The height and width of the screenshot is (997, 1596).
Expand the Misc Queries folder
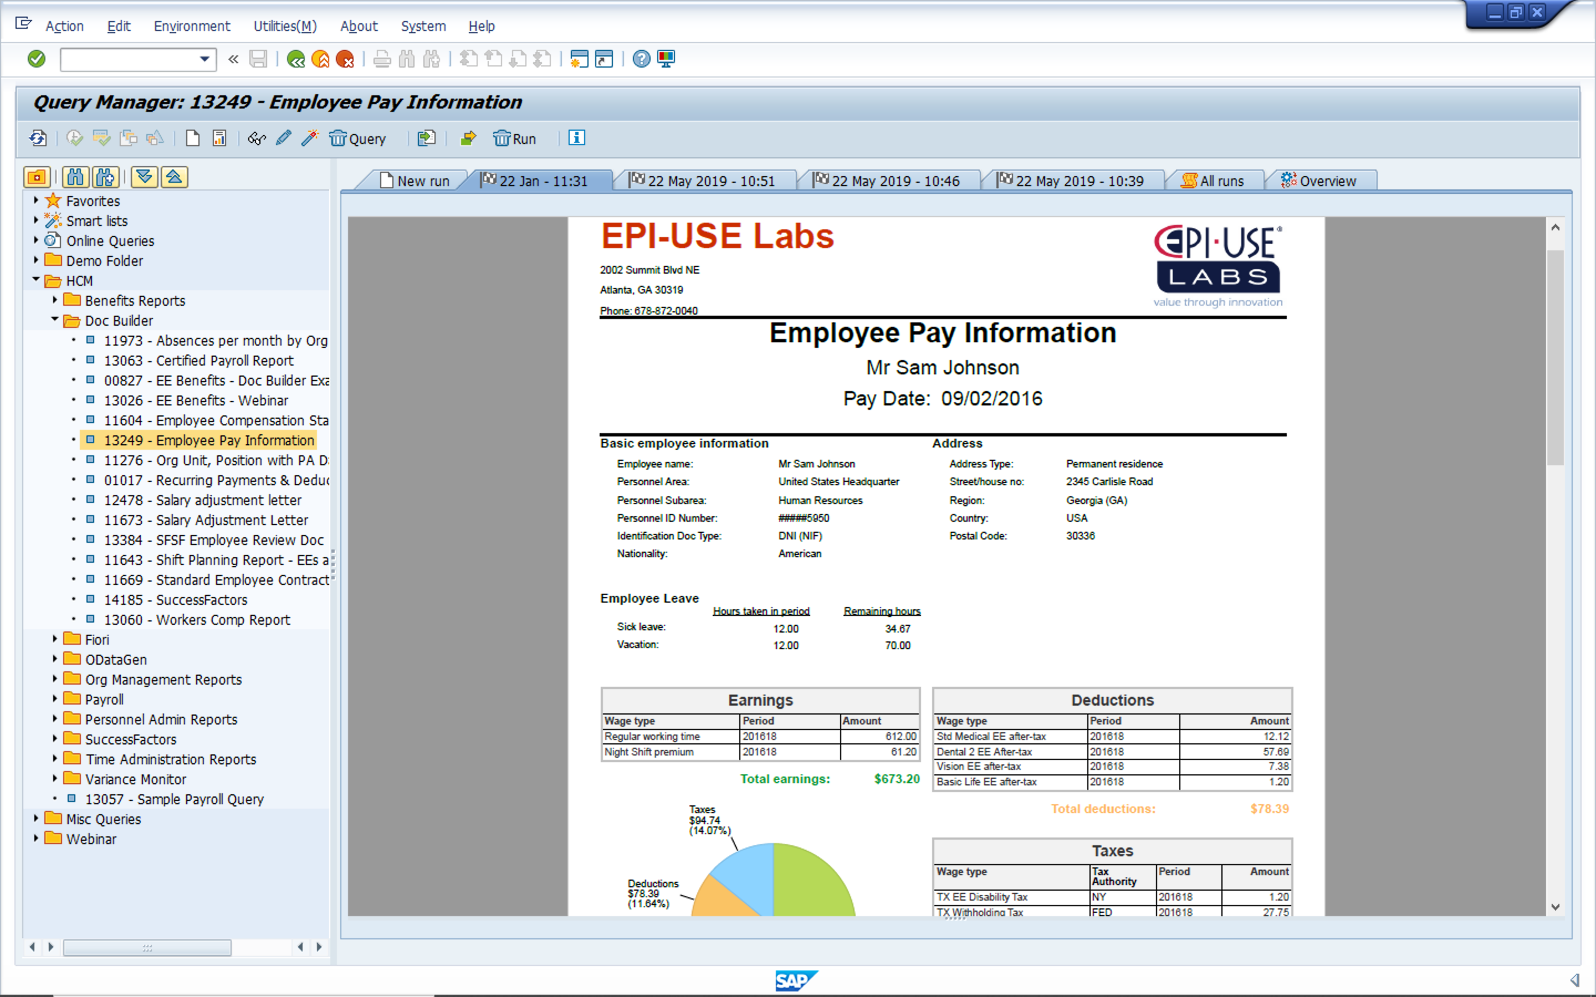[35, 818]
